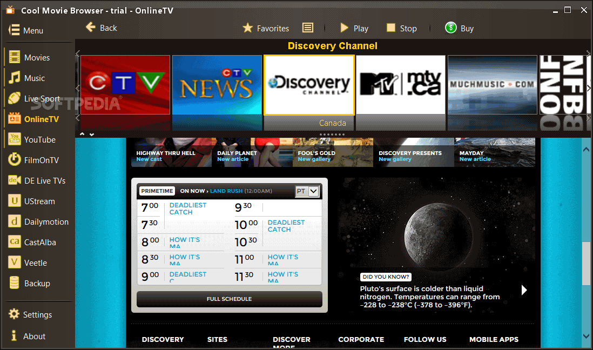Image resolution: width=593 pixels, height=350 pixels.
Task: Click the FULL SCHEDULE button
Action: point(230,299)
